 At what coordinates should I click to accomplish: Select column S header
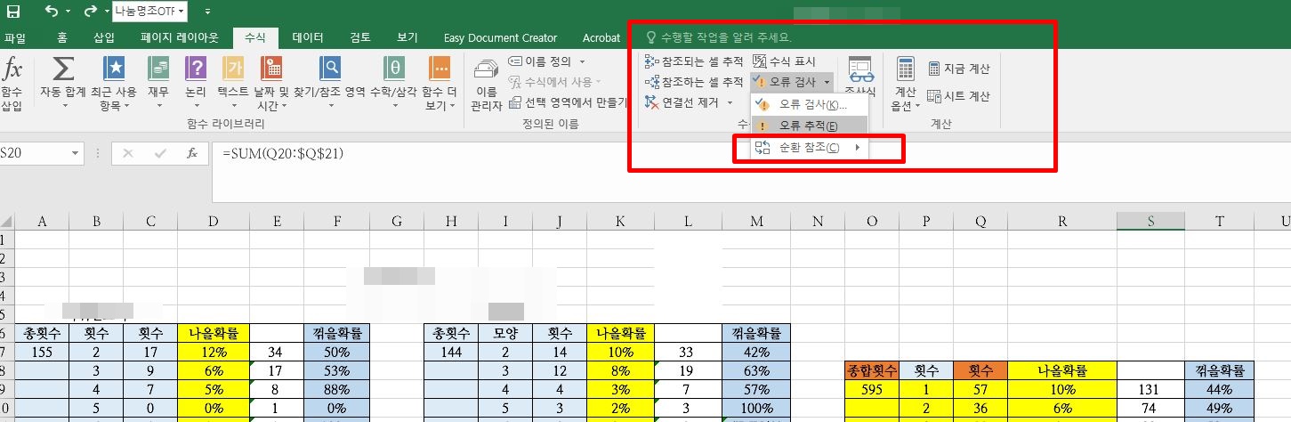[x=1150, y=221]
